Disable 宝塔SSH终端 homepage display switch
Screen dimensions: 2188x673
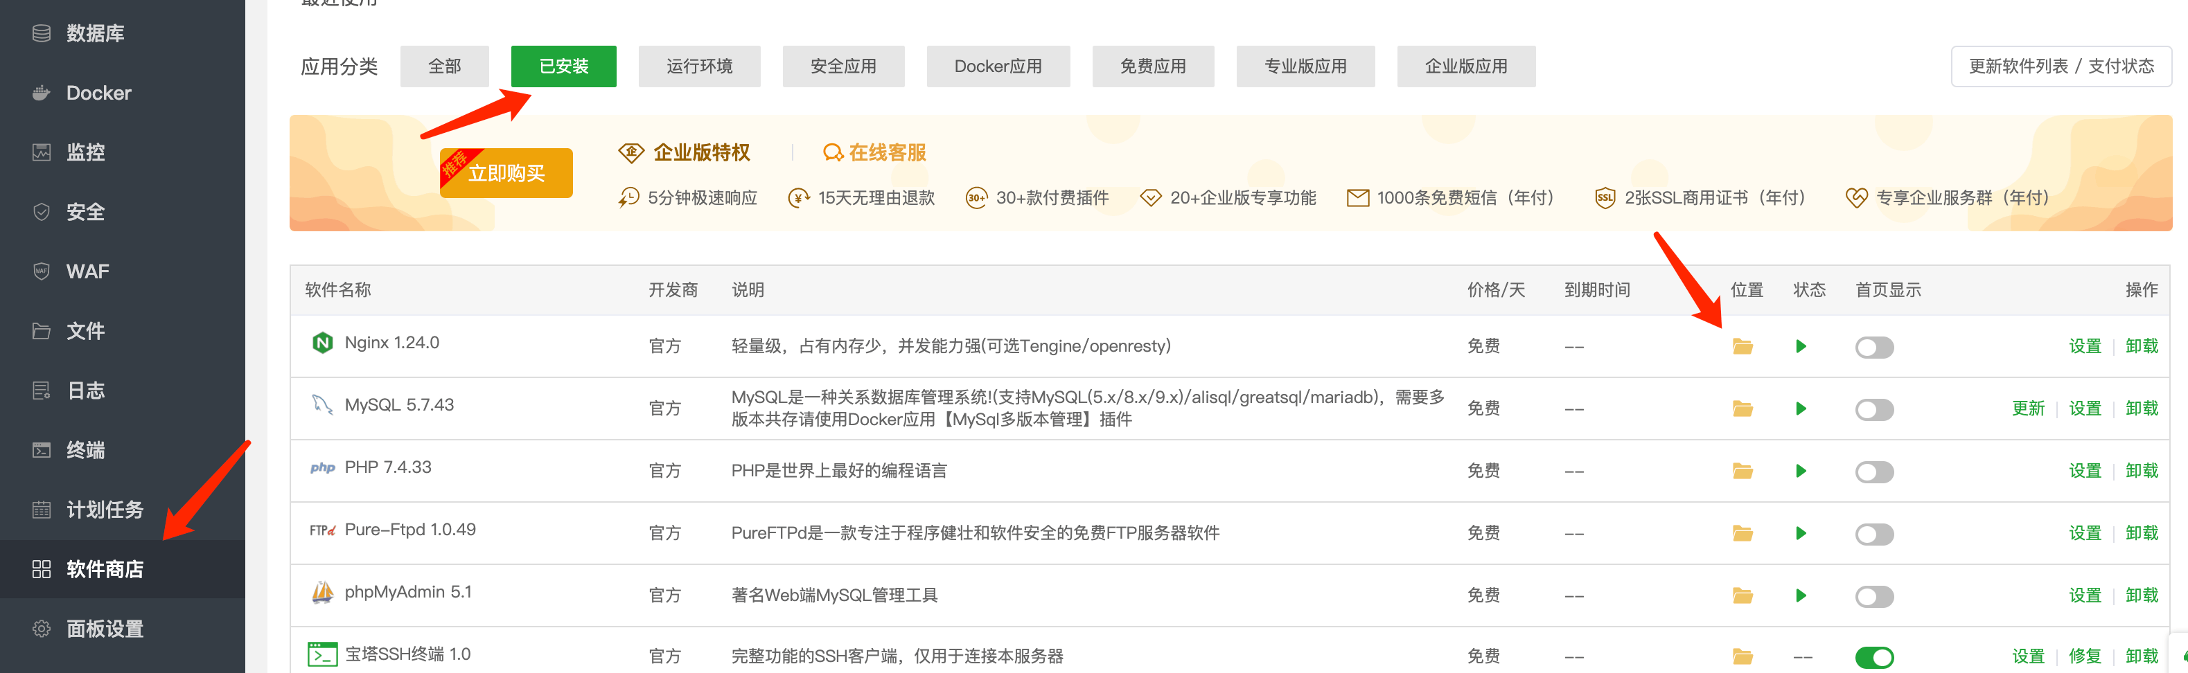click(x=1873, y=657)
